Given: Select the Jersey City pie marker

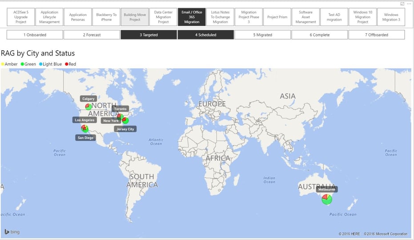Looking at the screenshot, I should 125,120.
